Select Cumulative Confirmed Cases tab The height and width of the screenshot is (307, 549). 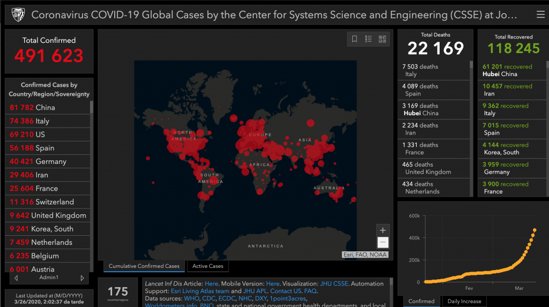pos(144,266)
